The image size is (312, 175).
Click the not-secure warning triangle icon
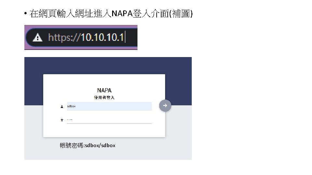tap(37, 38)
